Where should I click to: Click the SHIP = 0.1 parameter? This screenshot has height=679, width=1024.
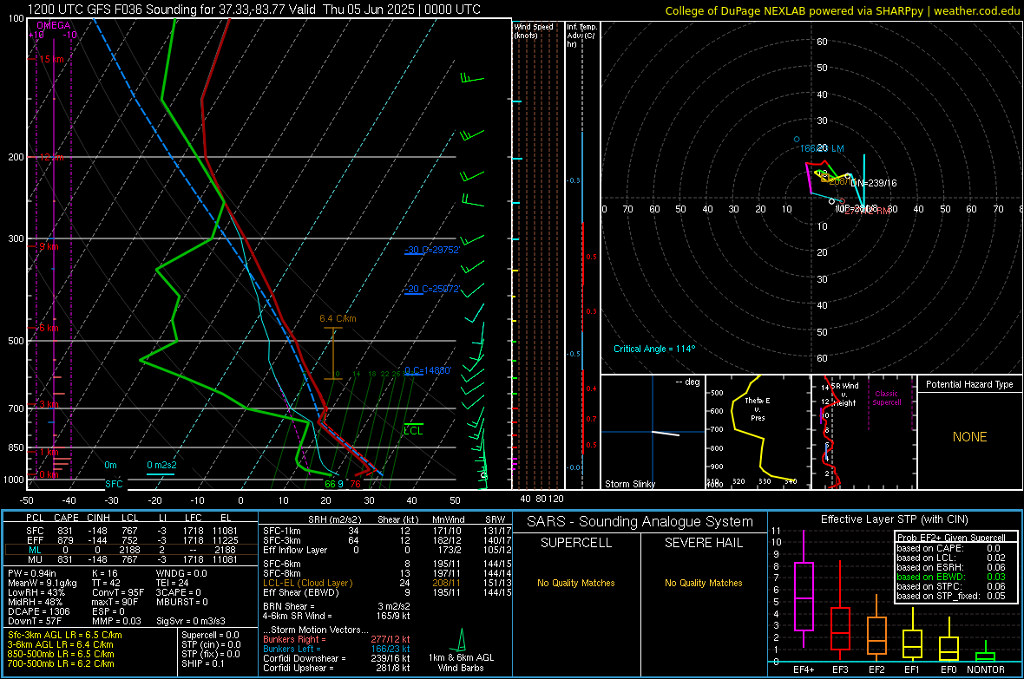click(x=203, y=663)
